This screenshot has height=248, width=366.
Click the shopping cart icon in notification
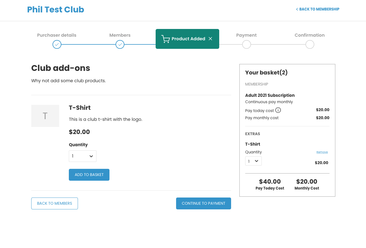165,39
